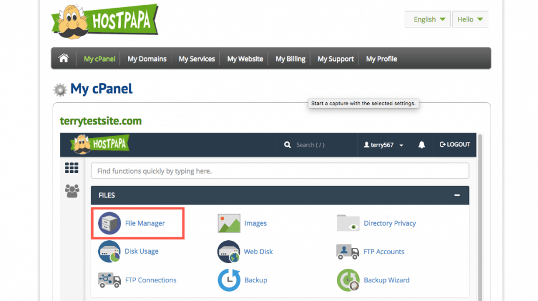Open the FTP Accounts link
Screen dimensions: 538x301
tap(384, 252)
